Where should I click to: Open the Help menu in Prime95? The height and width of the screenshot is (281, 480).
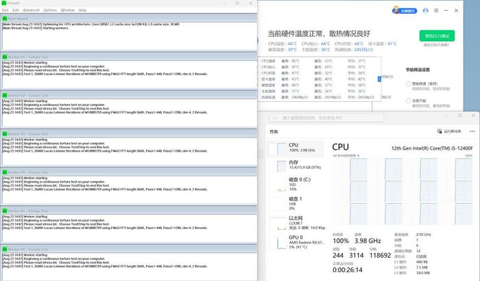point(82,10)
